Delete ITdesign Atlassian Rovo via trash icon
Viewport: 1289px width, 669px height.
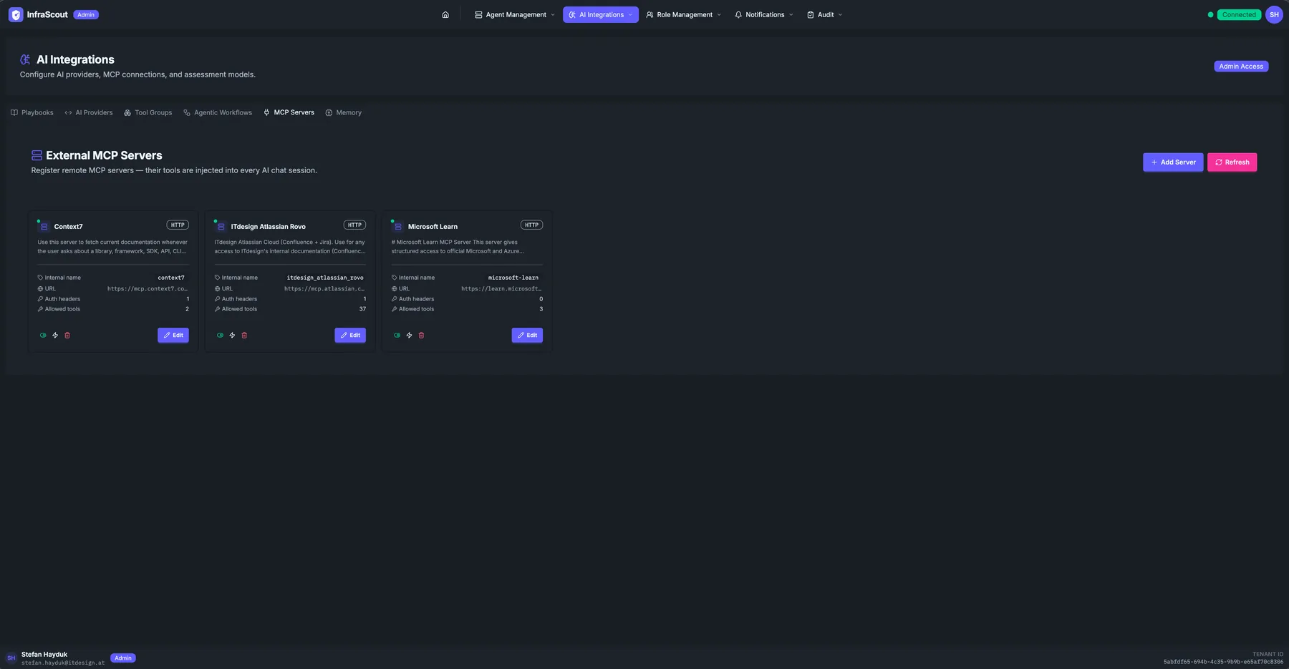[x=244, y=335]
